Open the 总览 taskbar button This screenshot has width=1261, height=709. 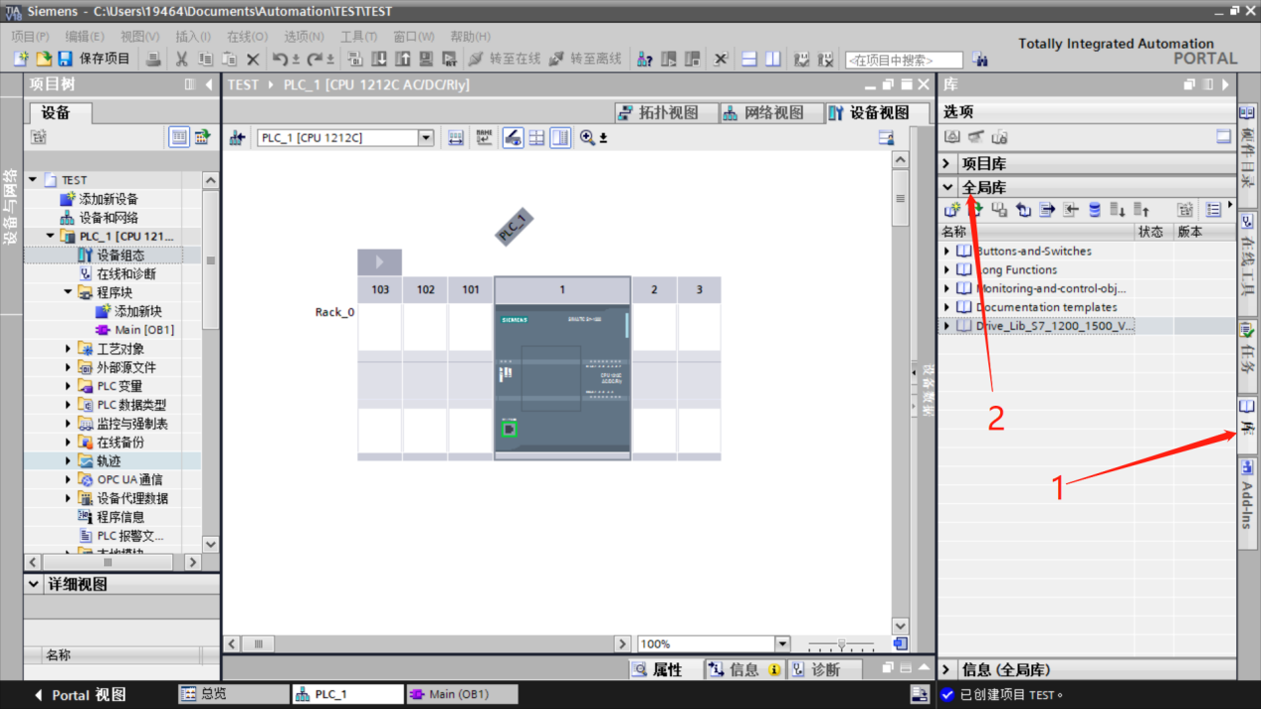[x=233, y=694]
